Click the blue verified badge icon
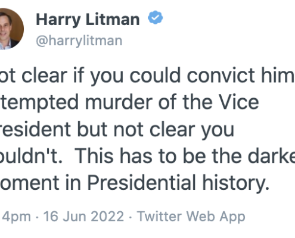Image resolution: width=295 pixels, height=238 pixels. [156, 17]
